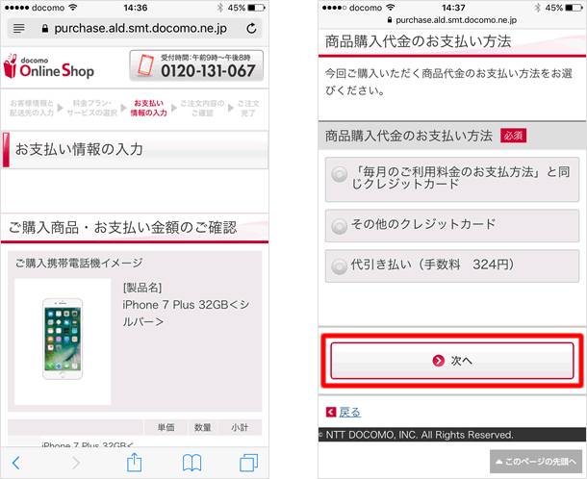Image resolution: width=587 pixels, height=479 pixels.
Task: Tap the 必須 badge
Action: point(513,136)
